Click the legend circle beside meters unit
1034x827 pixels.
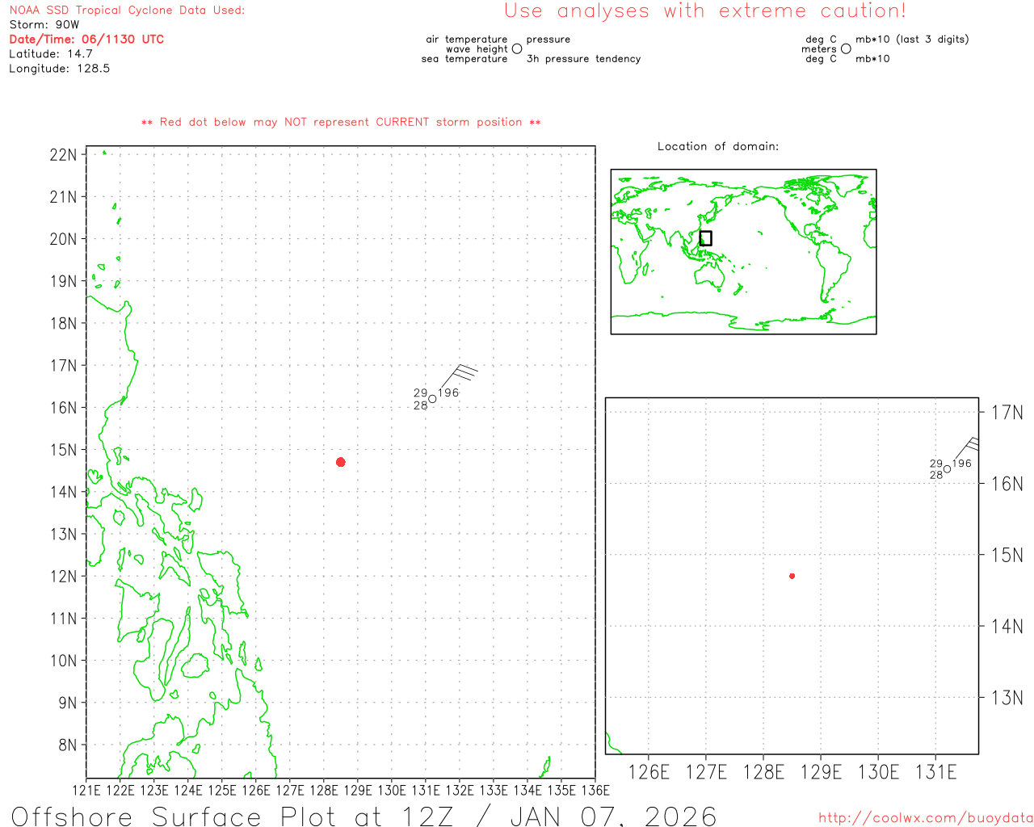pos(846,49)
